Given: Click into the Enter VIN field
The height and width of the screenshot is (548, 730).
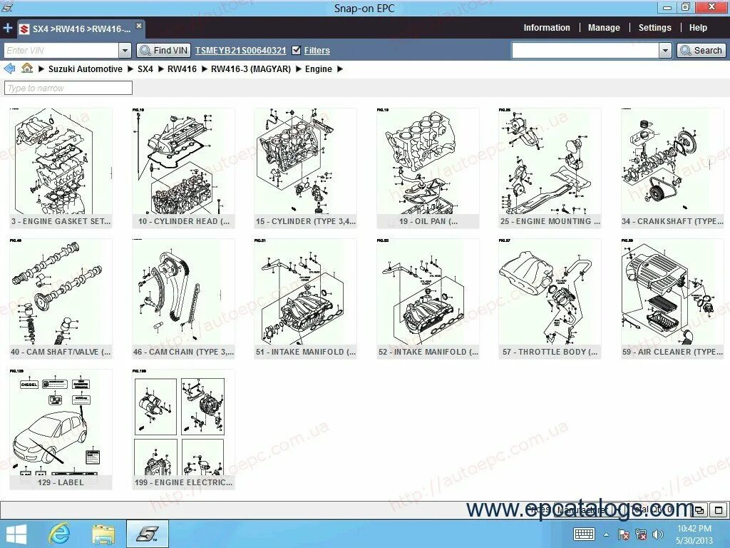Looking at the screenshot, I should click(x=61, y=51).
